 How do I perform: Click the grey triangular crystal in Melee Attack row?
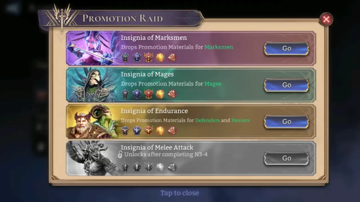(172, 167)
